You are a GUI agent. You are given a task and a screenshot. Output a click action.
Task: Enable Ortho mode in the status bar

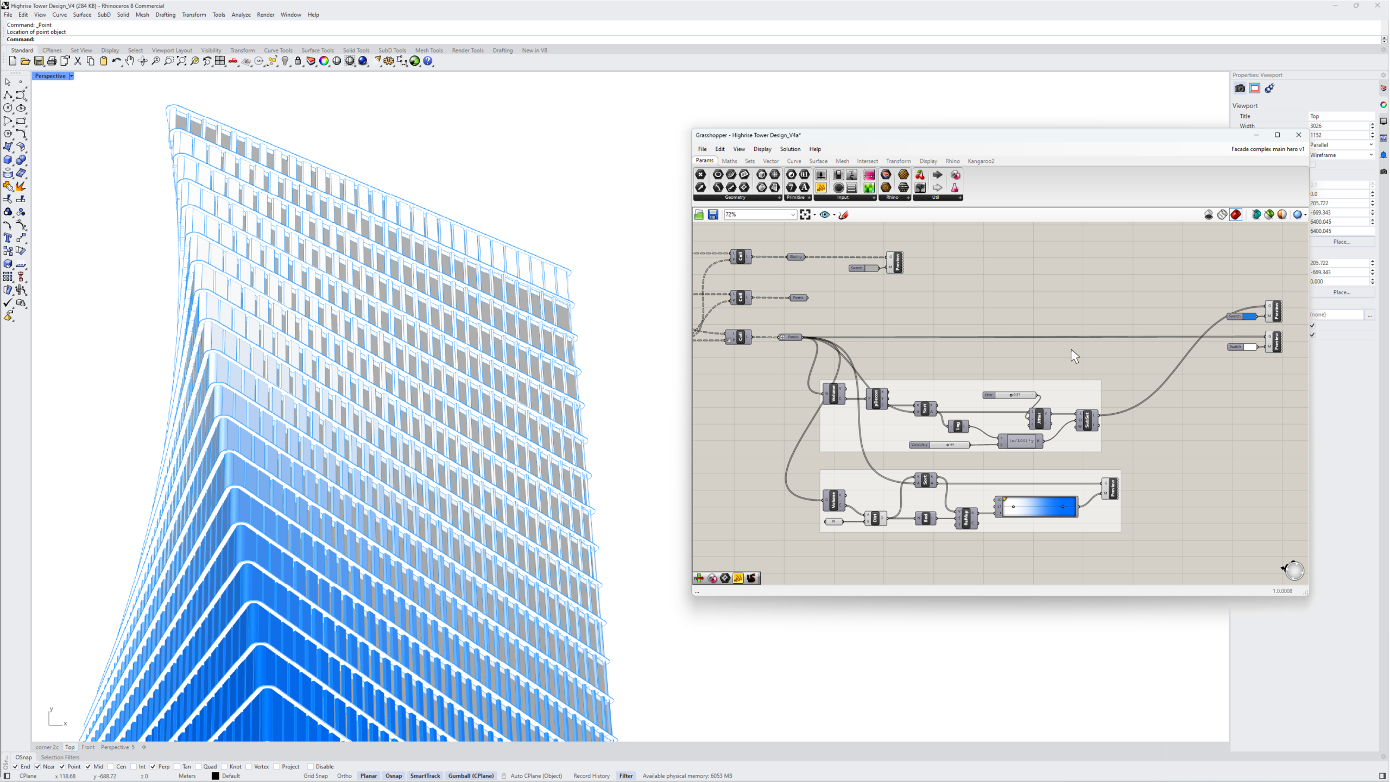tap(344, 775)
